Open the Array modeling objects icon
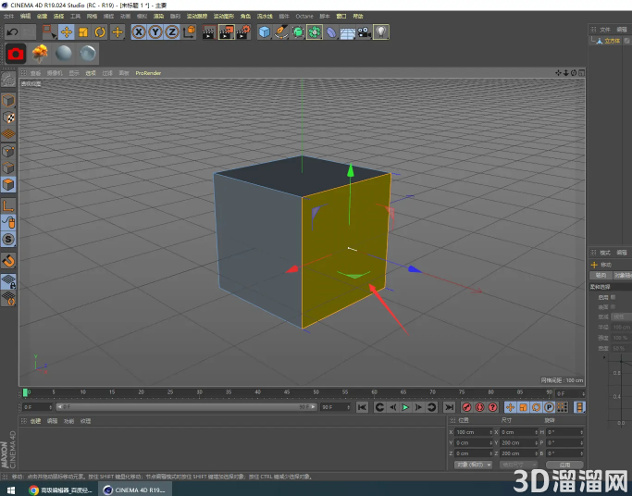Image resolution: width=632 pixels, height=496 pixels. [315, 31]
